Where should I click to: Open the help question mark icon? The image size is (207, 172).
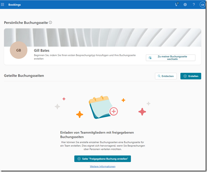coord(194,5)
